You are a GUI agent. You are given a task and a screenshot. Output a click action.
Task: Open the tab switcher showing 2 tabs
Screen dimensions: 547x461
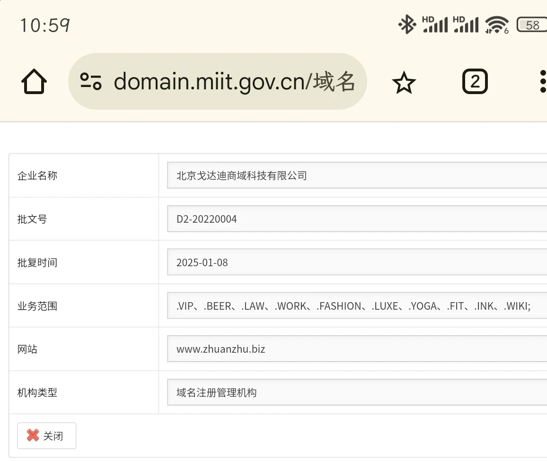[475, 82]
